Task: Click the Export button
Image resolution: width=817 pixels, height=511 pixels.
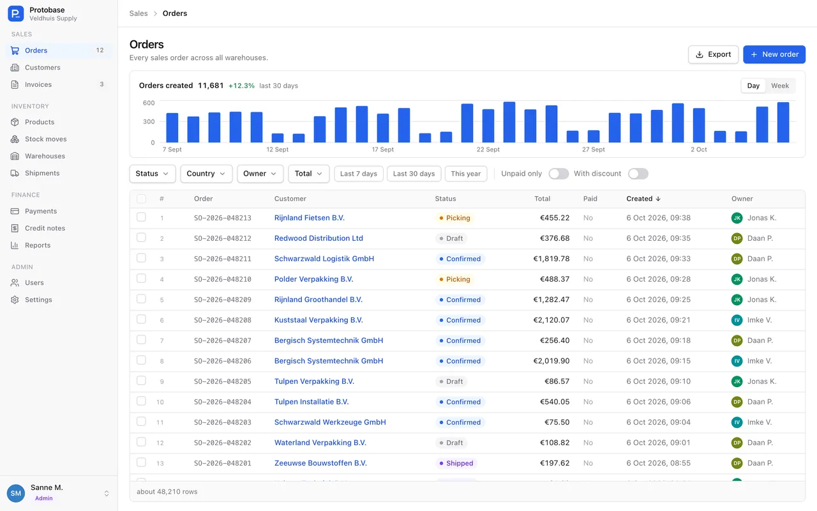Action: pyautogui.click(x=714, y=54)
